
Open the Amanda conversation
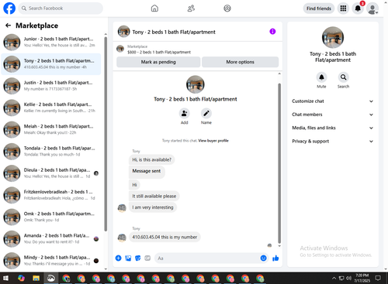(51, 239)
